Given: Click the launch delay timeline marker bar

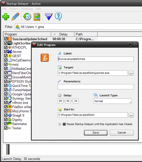Looking at the screenshot, I should 8,149.
